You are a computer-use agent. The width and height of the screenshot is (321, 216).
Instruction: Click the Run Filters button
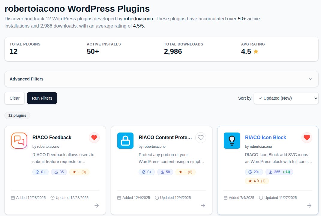click(42, 98)
